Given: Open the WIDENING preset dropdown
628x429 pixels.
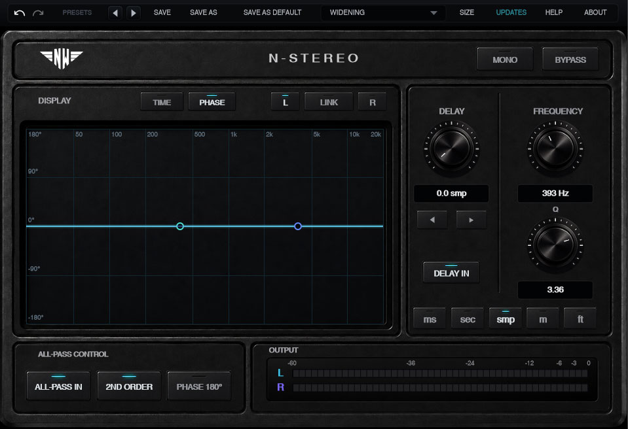Looking at the screenshot, I should pos(383,13).
